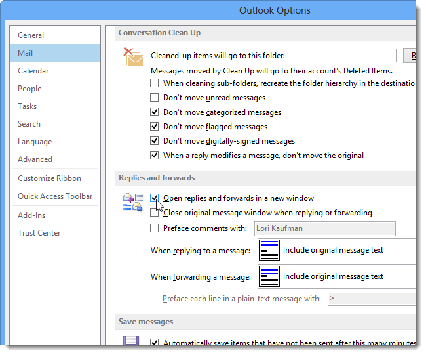Click the plain-text line prefix field

372,299
